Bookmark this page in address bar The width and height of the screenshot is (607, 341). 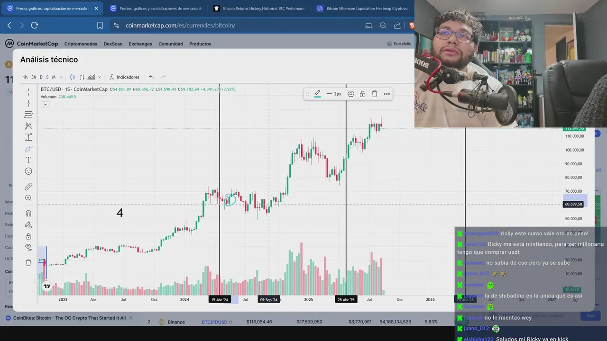click(x=100, y=26)
